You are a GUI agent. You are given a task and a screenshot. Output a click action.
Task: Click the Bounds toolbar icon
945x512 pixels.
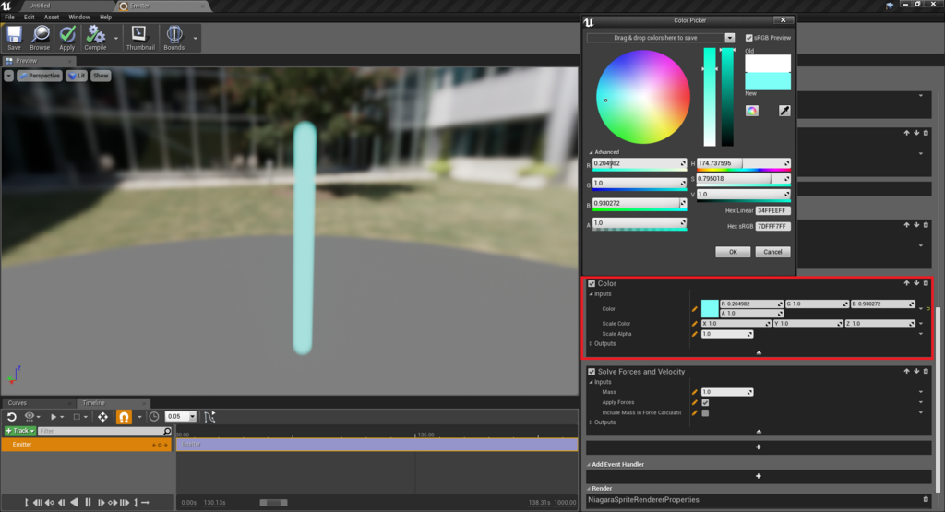tap(174, 38)
